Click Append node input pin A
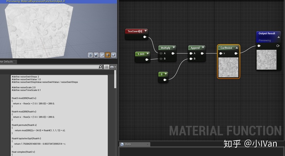The image size is (285, 156). (191, 53)
